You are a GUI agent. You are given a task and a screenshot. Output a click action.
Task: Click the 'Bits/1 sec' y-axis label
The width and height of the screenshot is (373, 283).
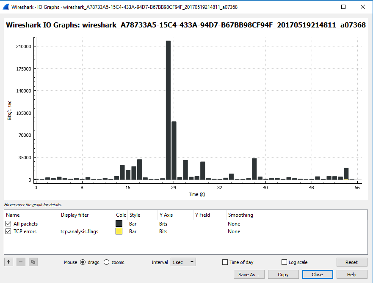coord(9,110)
